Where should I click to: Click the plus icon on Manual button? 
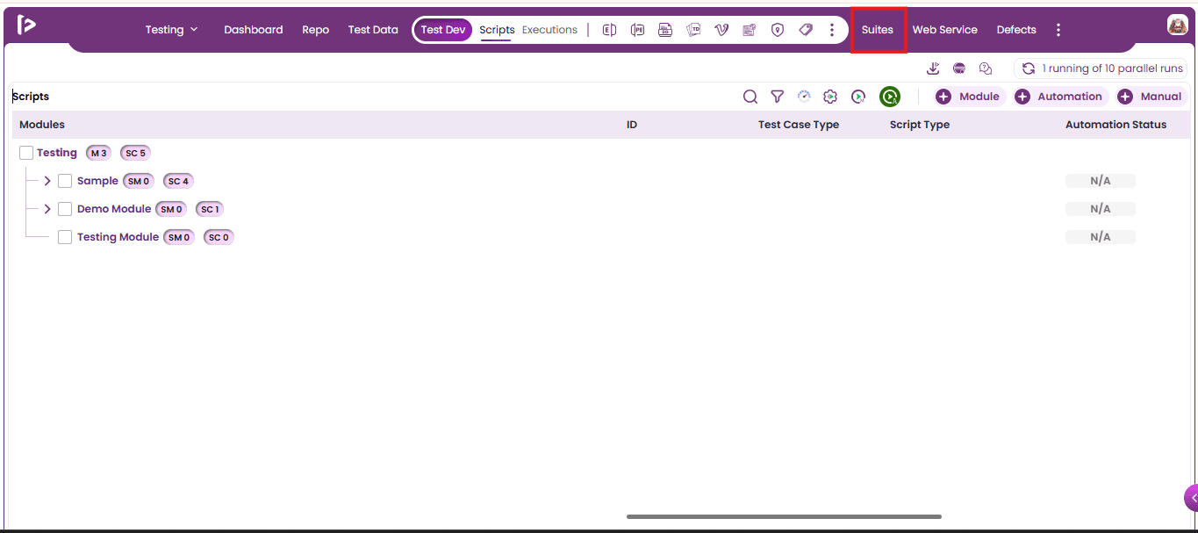(x=1125, y=97)
